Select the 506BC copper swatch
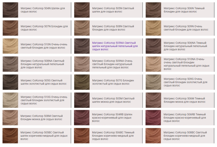This screenshot has height=147, width=217. point(82,136)
